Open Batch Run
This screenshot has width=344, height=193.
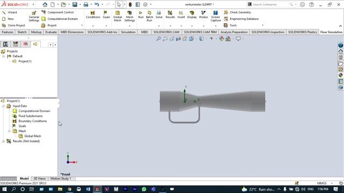pos(149,16)
